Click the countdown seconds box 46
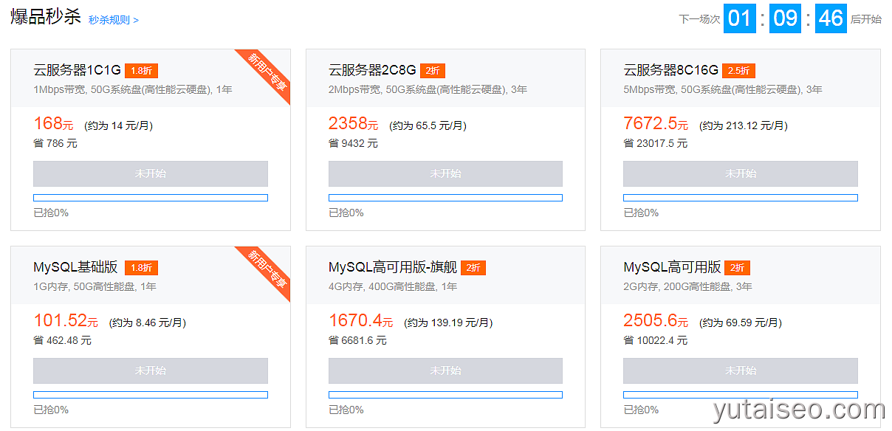Image resolution: width=892 pixels, height=431 pixels. pyautogui.click(x=831, y=18)
